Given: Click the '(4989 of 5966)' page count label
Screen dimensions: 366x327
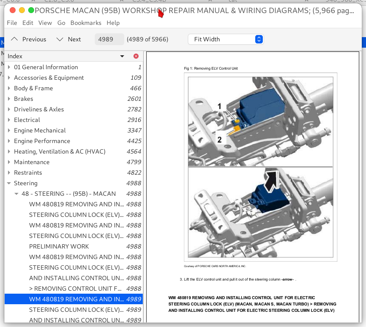Looking at the screenshot, I should (x=147, y=39).
